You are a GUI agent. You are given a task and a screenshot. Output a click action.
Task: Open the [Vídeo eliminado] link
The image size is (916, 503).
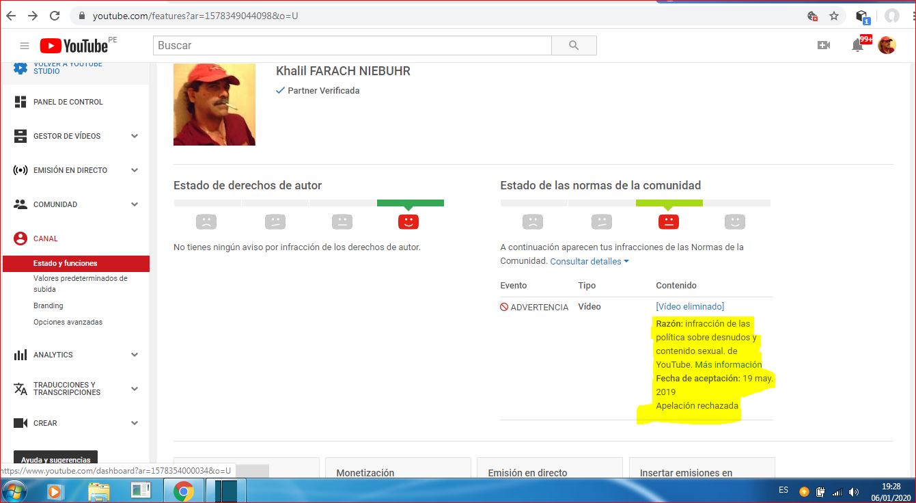pyautogui.click(x=690, y=307)
